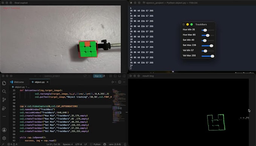Open the Explorer view in VS Code

pyautogui.click(x=4, y=83)
